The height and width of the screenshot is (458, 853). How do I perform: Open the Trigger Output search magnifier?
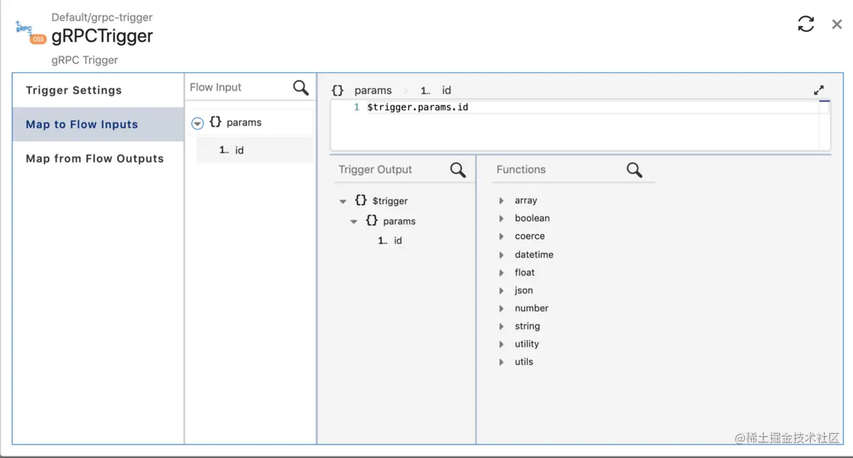coord(458,170)
